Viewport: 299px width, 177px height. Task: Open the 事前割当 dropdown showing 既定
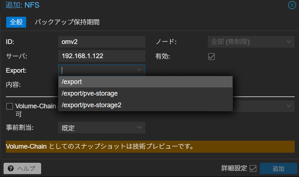click(x=102, y=128)
